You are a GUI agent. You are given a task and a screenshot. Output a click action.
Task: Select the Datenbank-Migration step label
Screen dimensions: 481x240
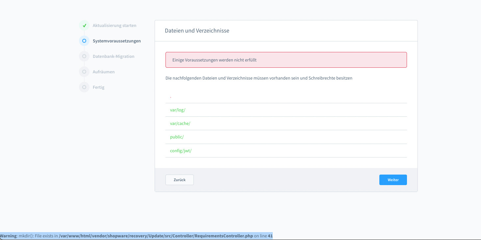coord(114,57)
